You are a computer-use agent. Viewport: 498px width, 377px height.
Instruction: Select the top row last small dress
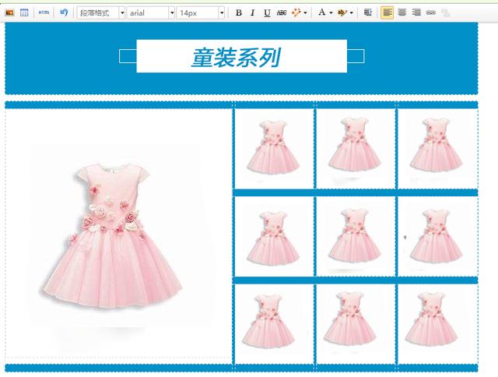437,144
